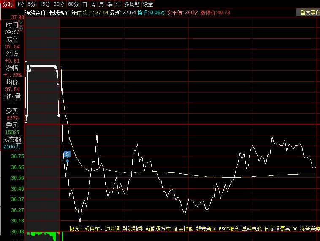This screenshot has width=320, height=241.
Task: Click the 沪股通 concept tag
Action: (112, 229)
